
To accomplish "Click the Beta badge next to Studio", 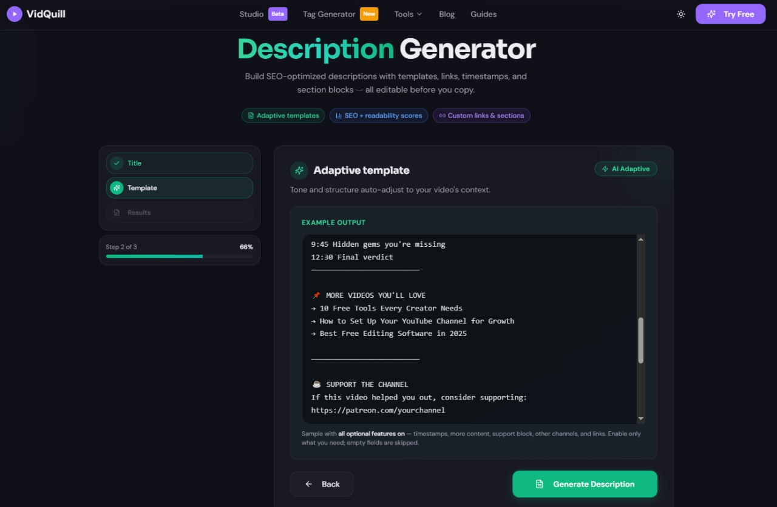I will coord(278,14).
